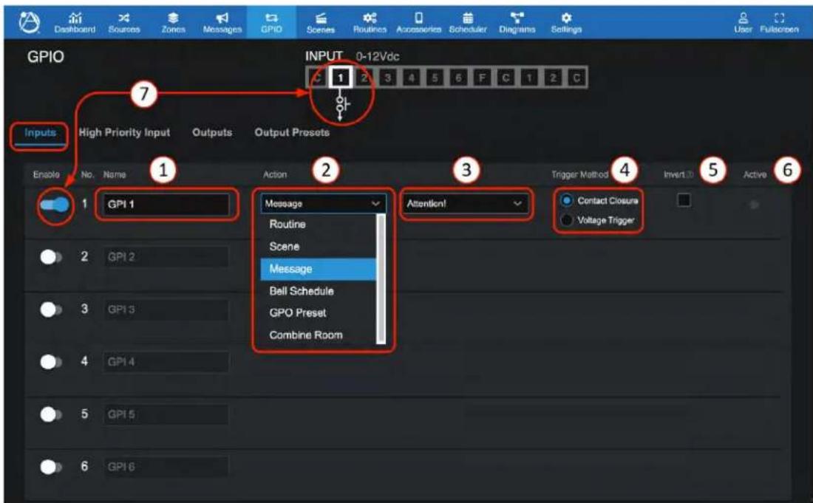This screenshot has width=813, height=503.
Task: Enable the GPI 4 input toggle
Action: 51,362
